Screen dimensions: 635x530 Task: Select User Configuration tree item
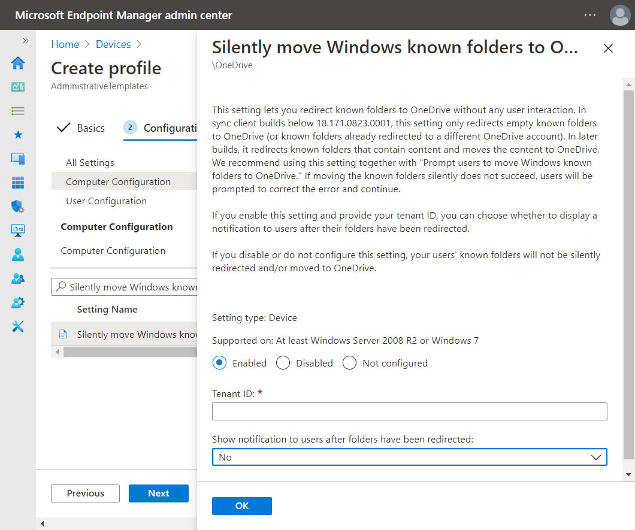tap(107, 201)
